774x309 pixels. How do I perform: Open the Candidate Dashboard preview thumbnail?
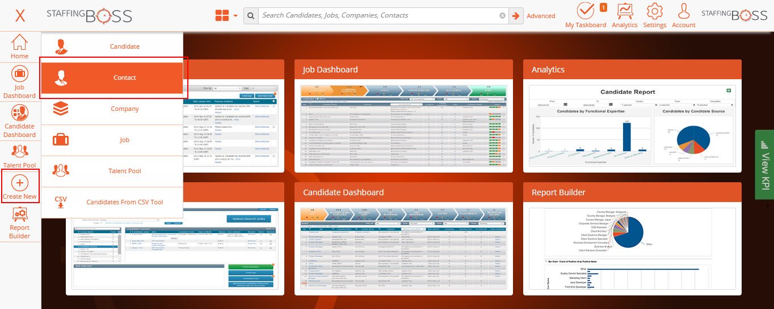click(403, 248)
